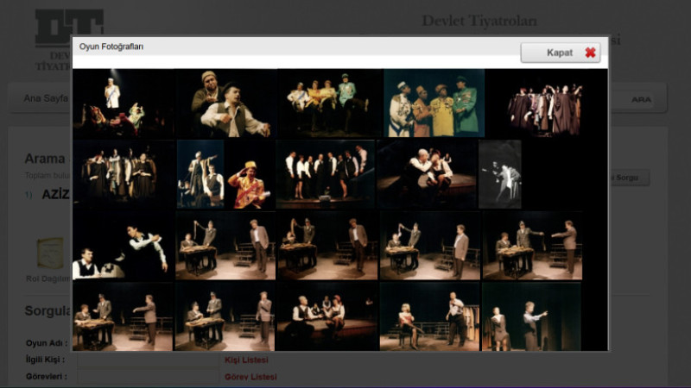Screen dimensions: 691x388
Task: Select close-up photo of two men in caps
Action: (225, 103)
